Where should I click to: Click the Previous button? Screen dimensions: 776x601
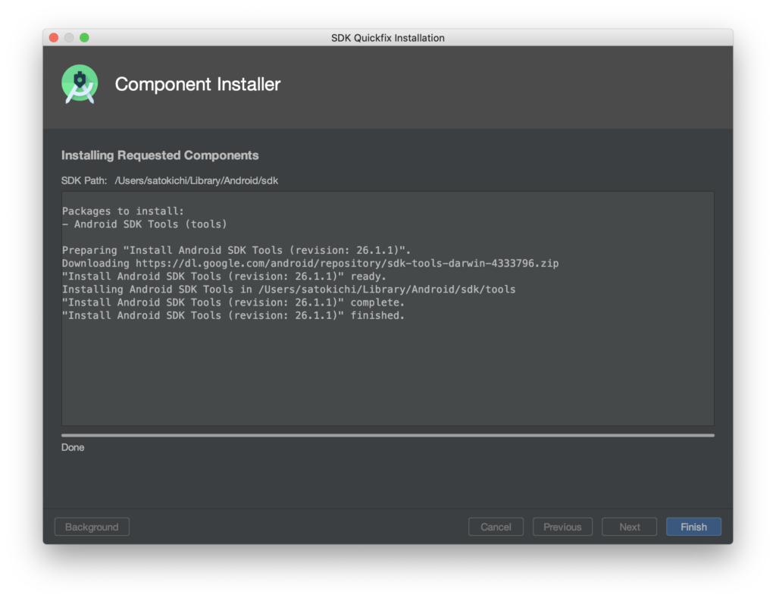tap(562, 527)
